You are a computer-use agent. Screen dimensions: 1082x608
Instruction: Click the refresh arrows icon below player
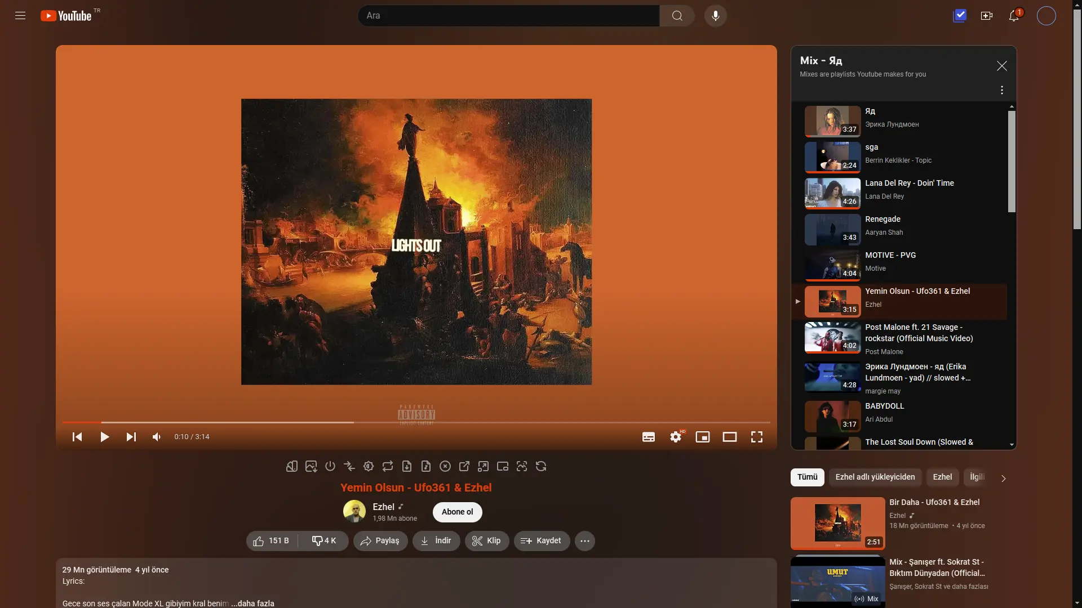(541, 466)
